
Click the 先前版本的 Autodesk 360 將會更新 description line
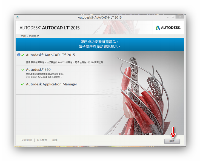[x=44, y=77]
